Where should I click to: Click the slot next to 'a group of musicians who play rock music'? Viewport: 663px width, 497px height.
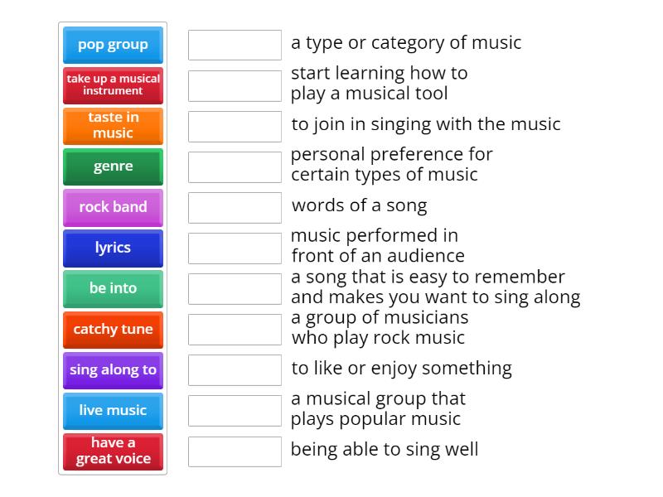click(x=235, y=329)
